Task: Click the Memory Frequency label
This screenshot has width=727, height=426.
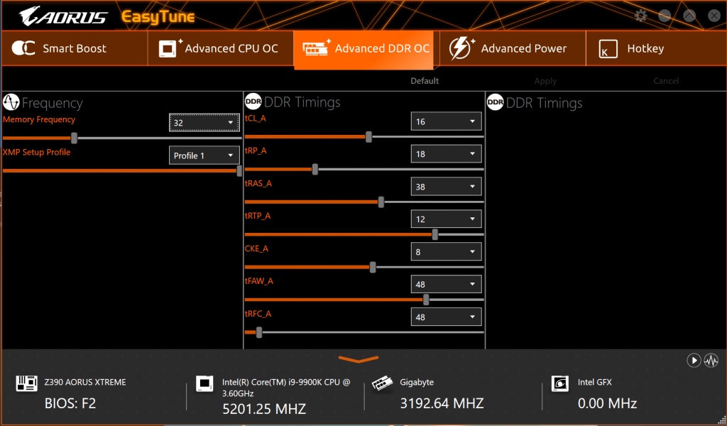Action: tap(39, 119)
